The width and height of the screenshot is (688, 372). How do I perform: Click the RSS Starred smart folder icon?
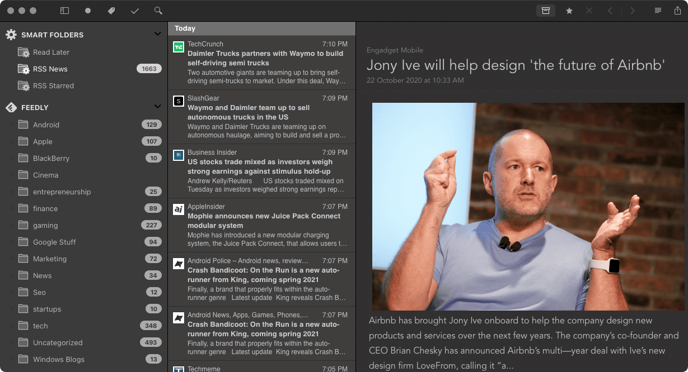pyautogui.click(x=24, y=86)
